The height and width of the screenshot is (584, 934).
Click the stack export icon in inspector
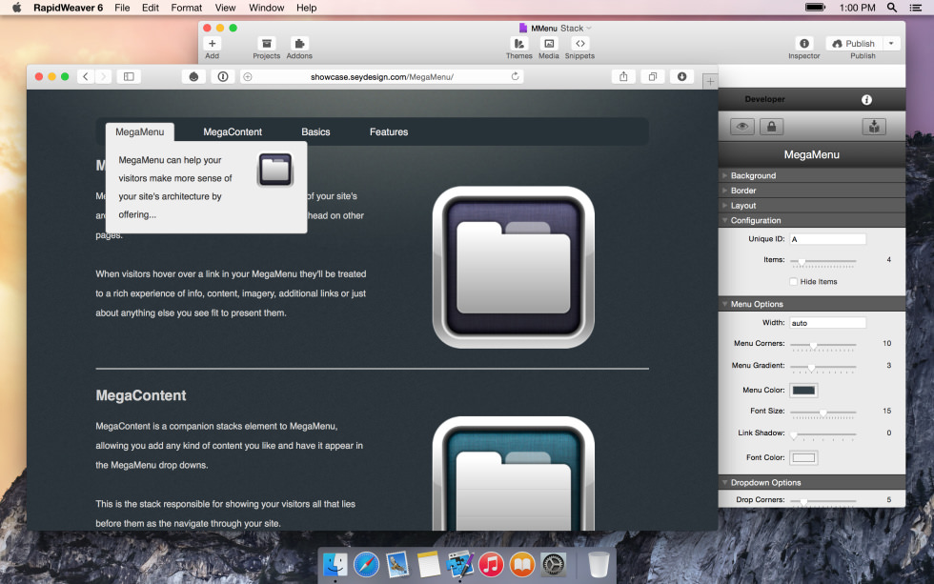coord(874,126)
